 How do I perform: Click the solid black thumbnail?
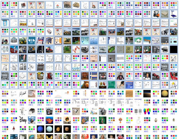coord(174,49)
